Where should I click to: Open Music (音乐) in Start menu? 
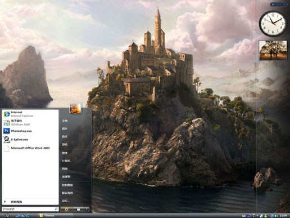[65, 136]
